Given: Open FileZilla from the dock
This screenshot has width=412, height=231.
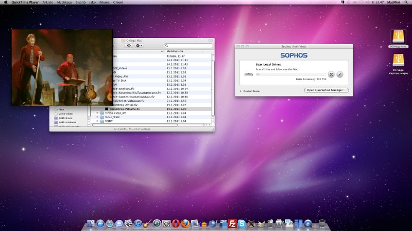Looking at the screenshot, I should pos(232,223).
